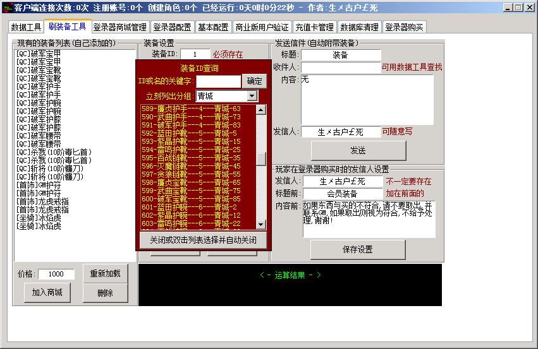Open the 登录器商城管理 tab
Screen dimensions: 538x349
[x=119, y=28]
